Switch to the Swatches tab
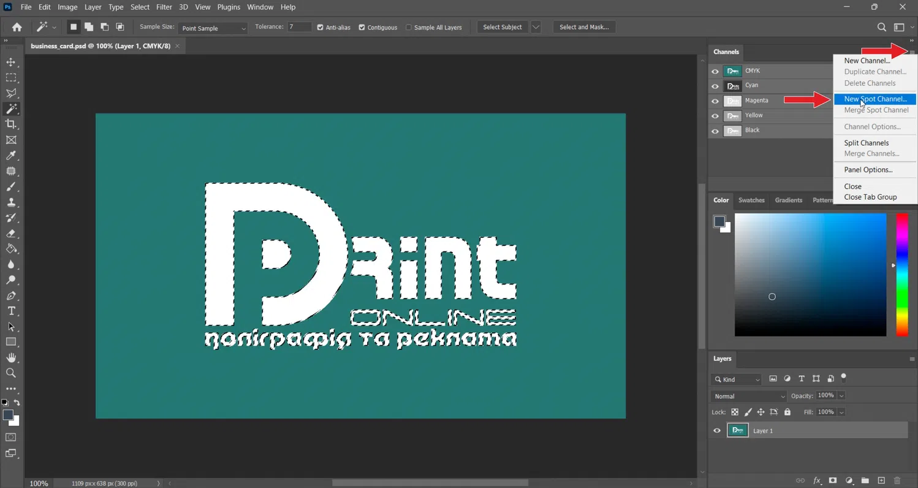 click(751, 200)
